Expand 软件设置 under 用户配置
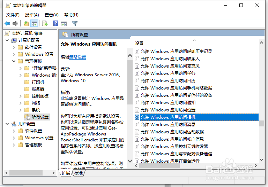Viewport: 268px width, 187px height. 14,131
